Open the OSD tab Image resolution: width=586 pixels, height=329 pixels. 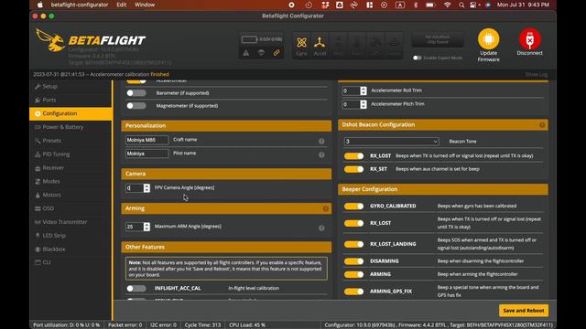point(71,208)
